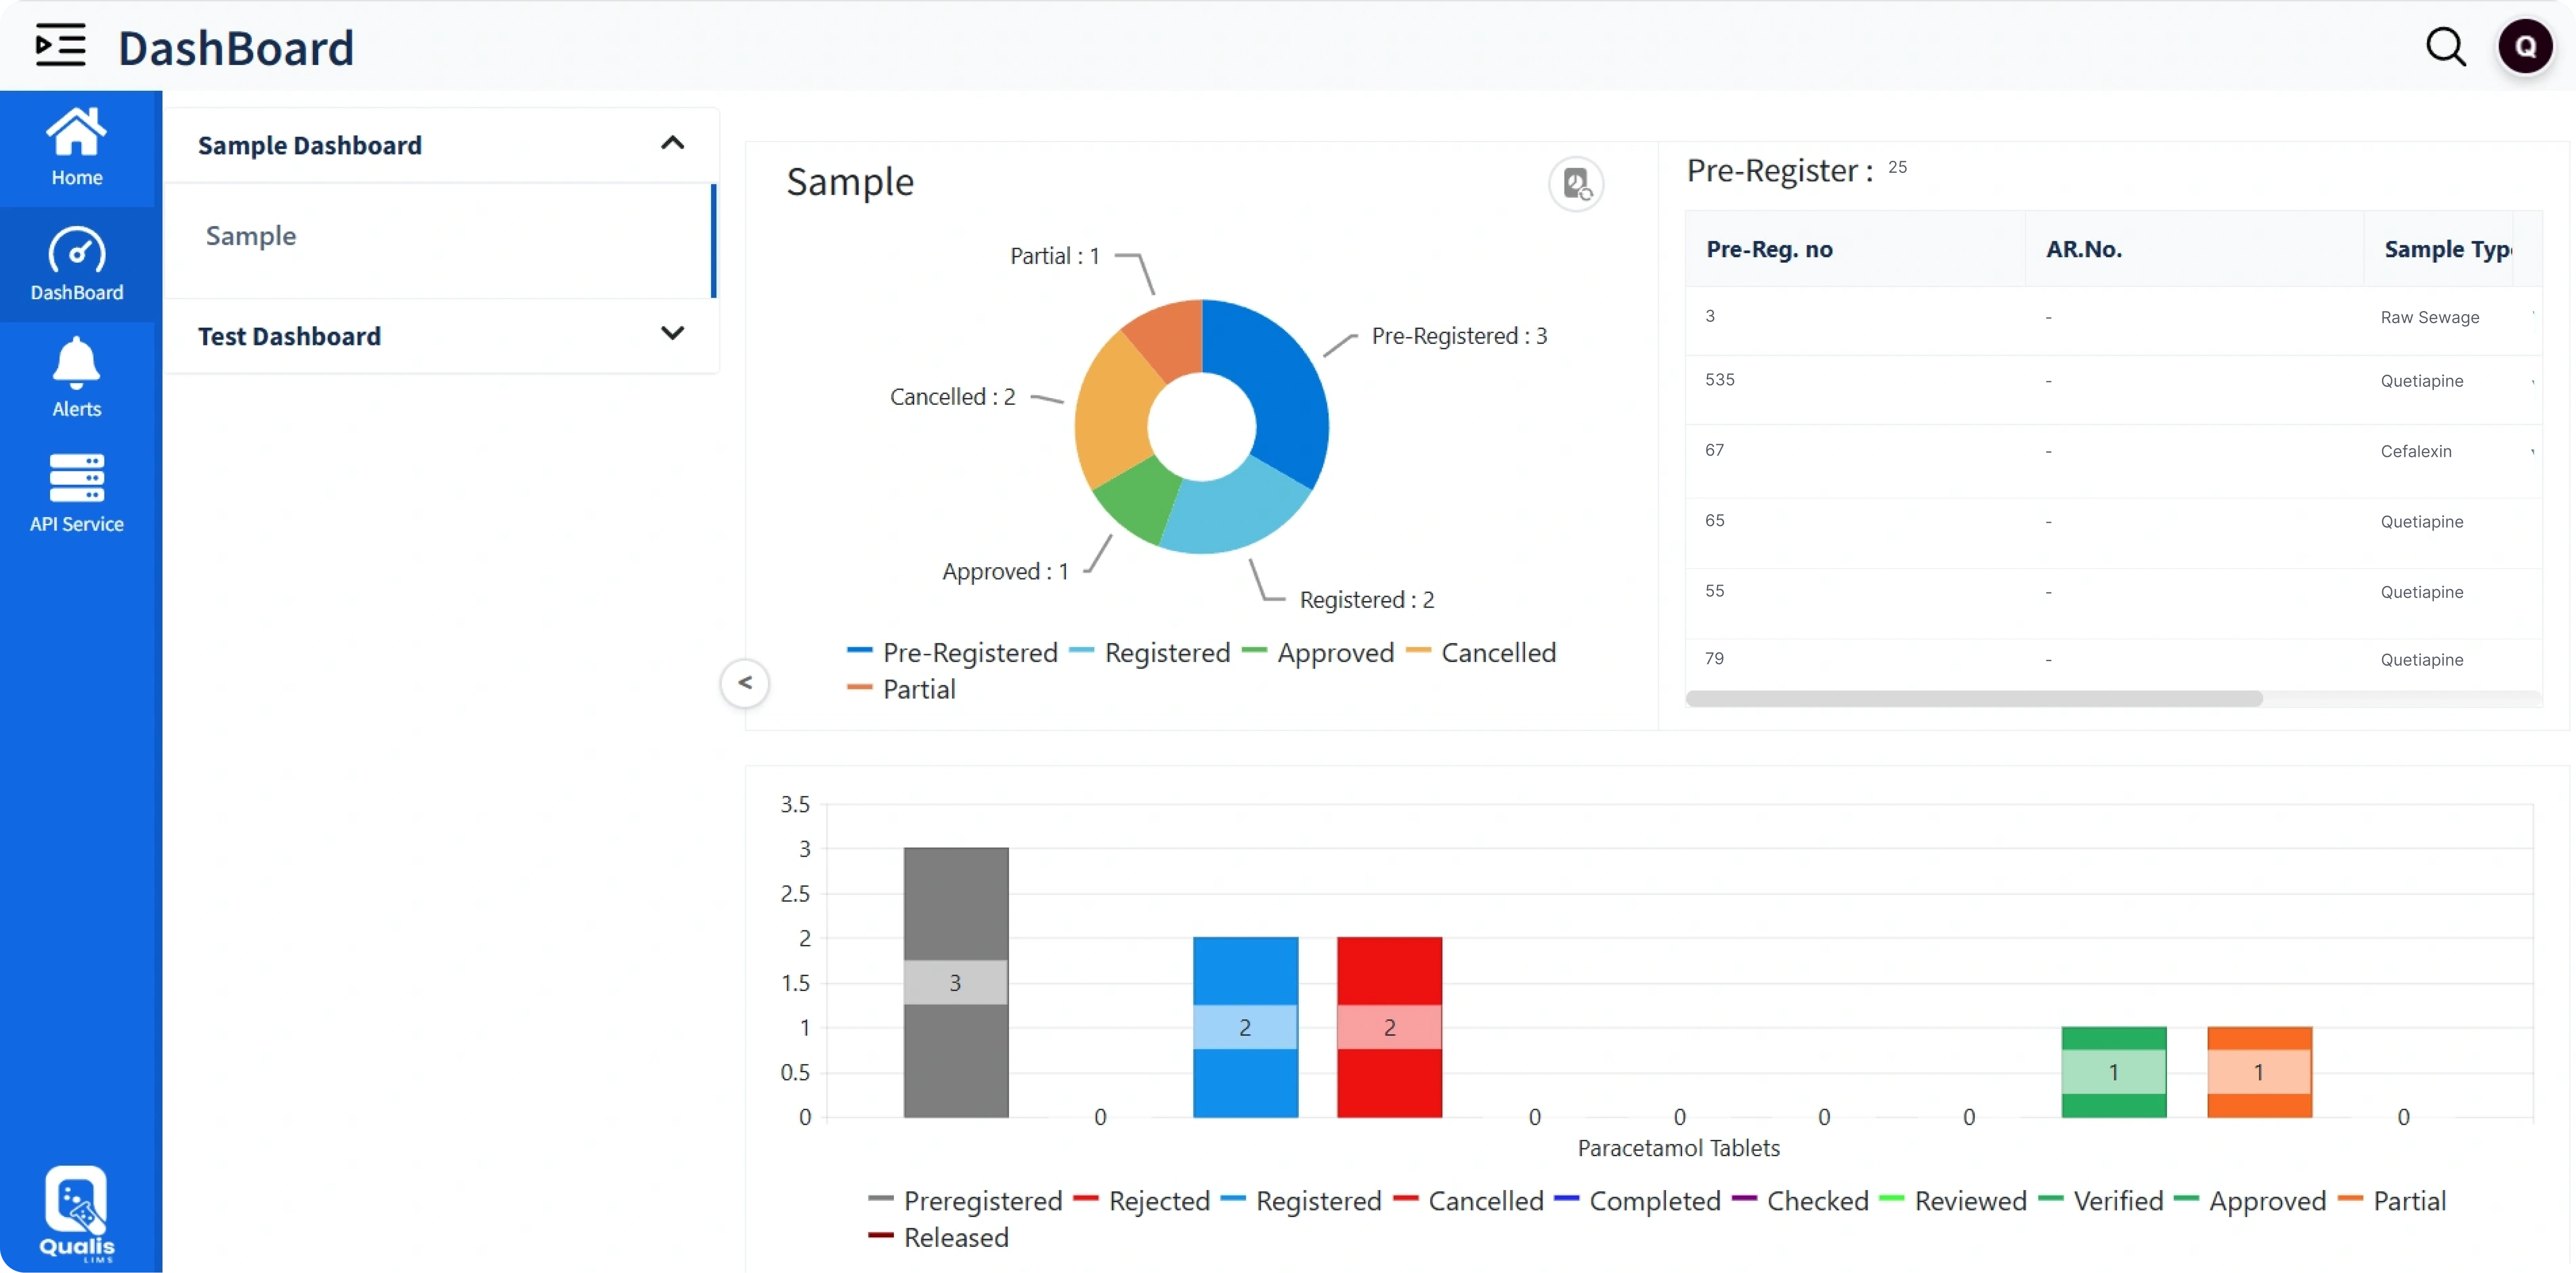Screen dimensions: 2576x1273
Task: Toggle Pre-Registered legend in donut chart
Action: click(x=952, y=653)
